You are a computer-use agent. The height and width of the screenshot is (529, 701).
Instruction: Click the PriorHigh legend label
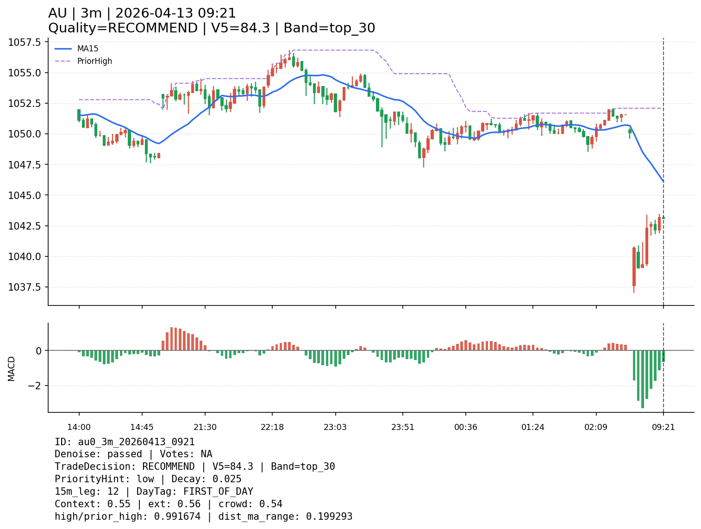click(x=94, y=61)
